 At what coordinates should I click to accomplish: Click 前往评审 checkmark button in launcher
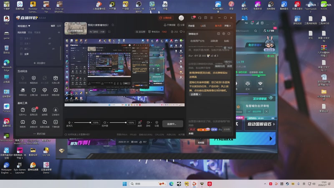(x=255, y=111)
